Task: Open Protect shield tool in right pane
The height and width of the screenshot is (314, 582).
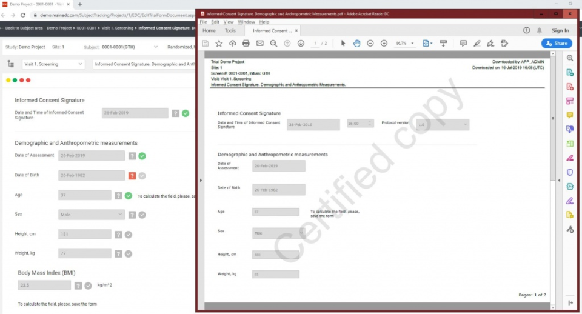Action: coord(570,172)
